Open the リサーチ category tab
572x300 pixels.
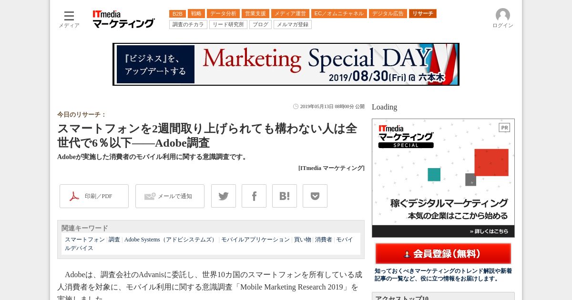point(423,14)
